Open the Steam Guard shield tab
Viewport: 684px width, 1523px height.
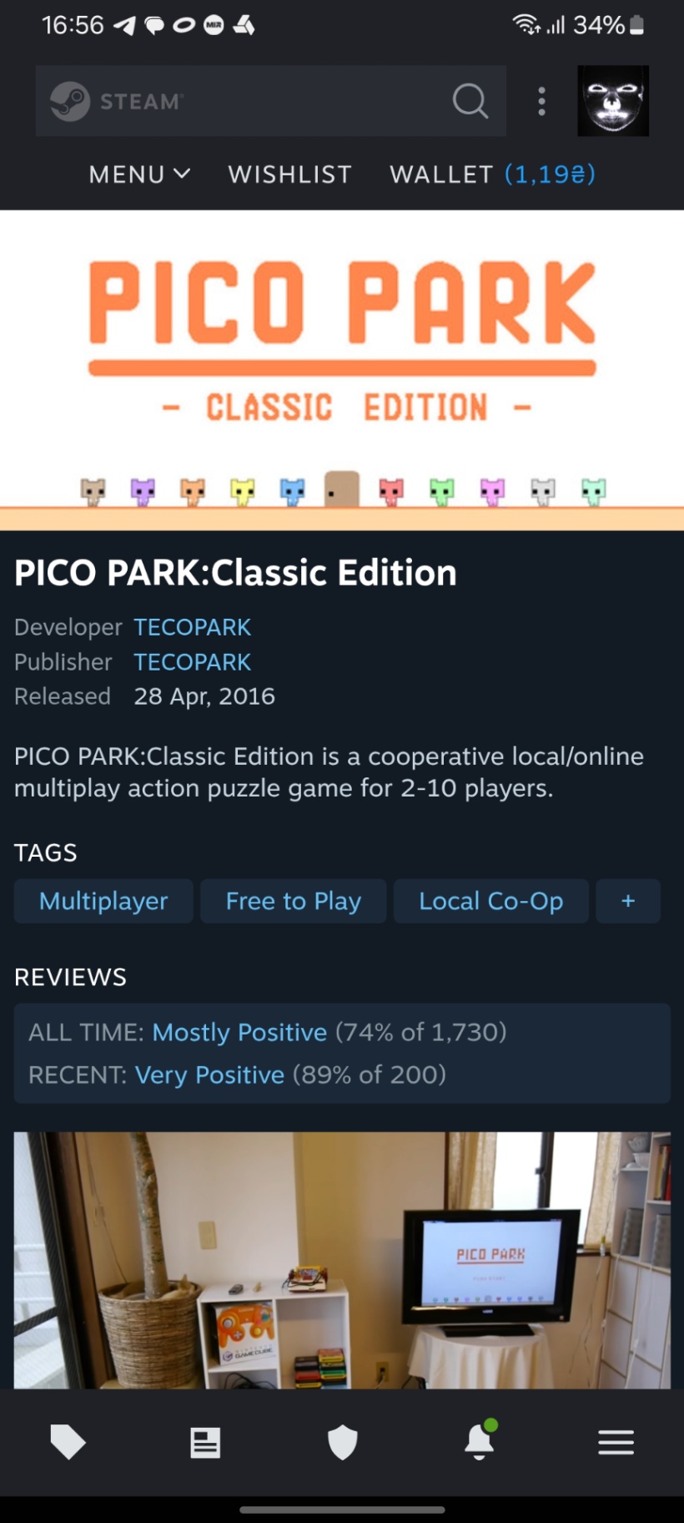[342, 1442]
